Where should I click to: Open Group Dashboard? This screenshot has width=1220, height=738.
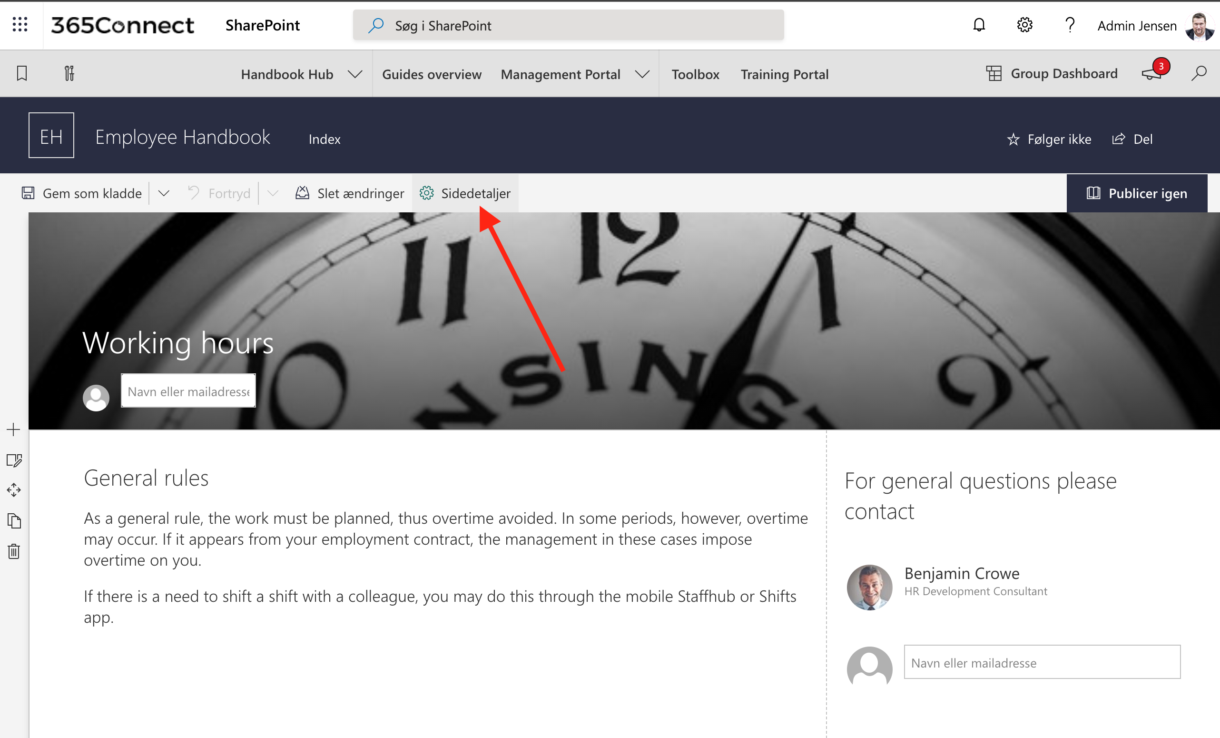[1052, 73]
